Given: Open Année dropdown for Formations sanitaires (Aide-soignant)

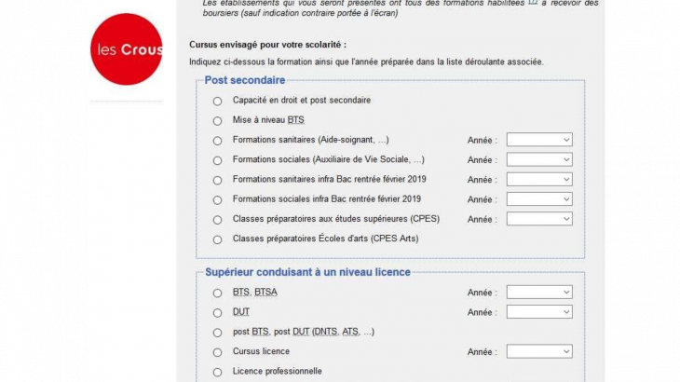Looking at the screenshot, I should coord(539,140).
